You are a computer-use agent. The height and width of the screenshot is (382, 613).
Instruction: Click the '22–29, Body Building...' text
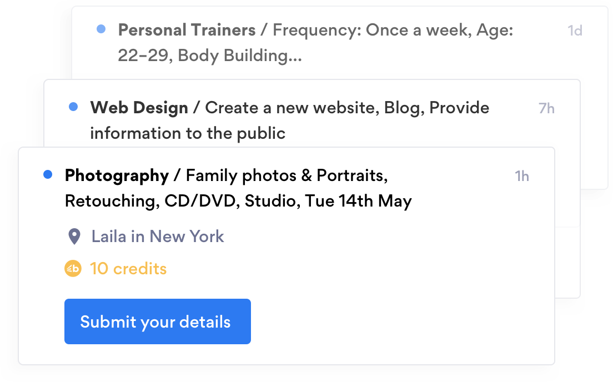pyautogui.click(x=210, y=56)
